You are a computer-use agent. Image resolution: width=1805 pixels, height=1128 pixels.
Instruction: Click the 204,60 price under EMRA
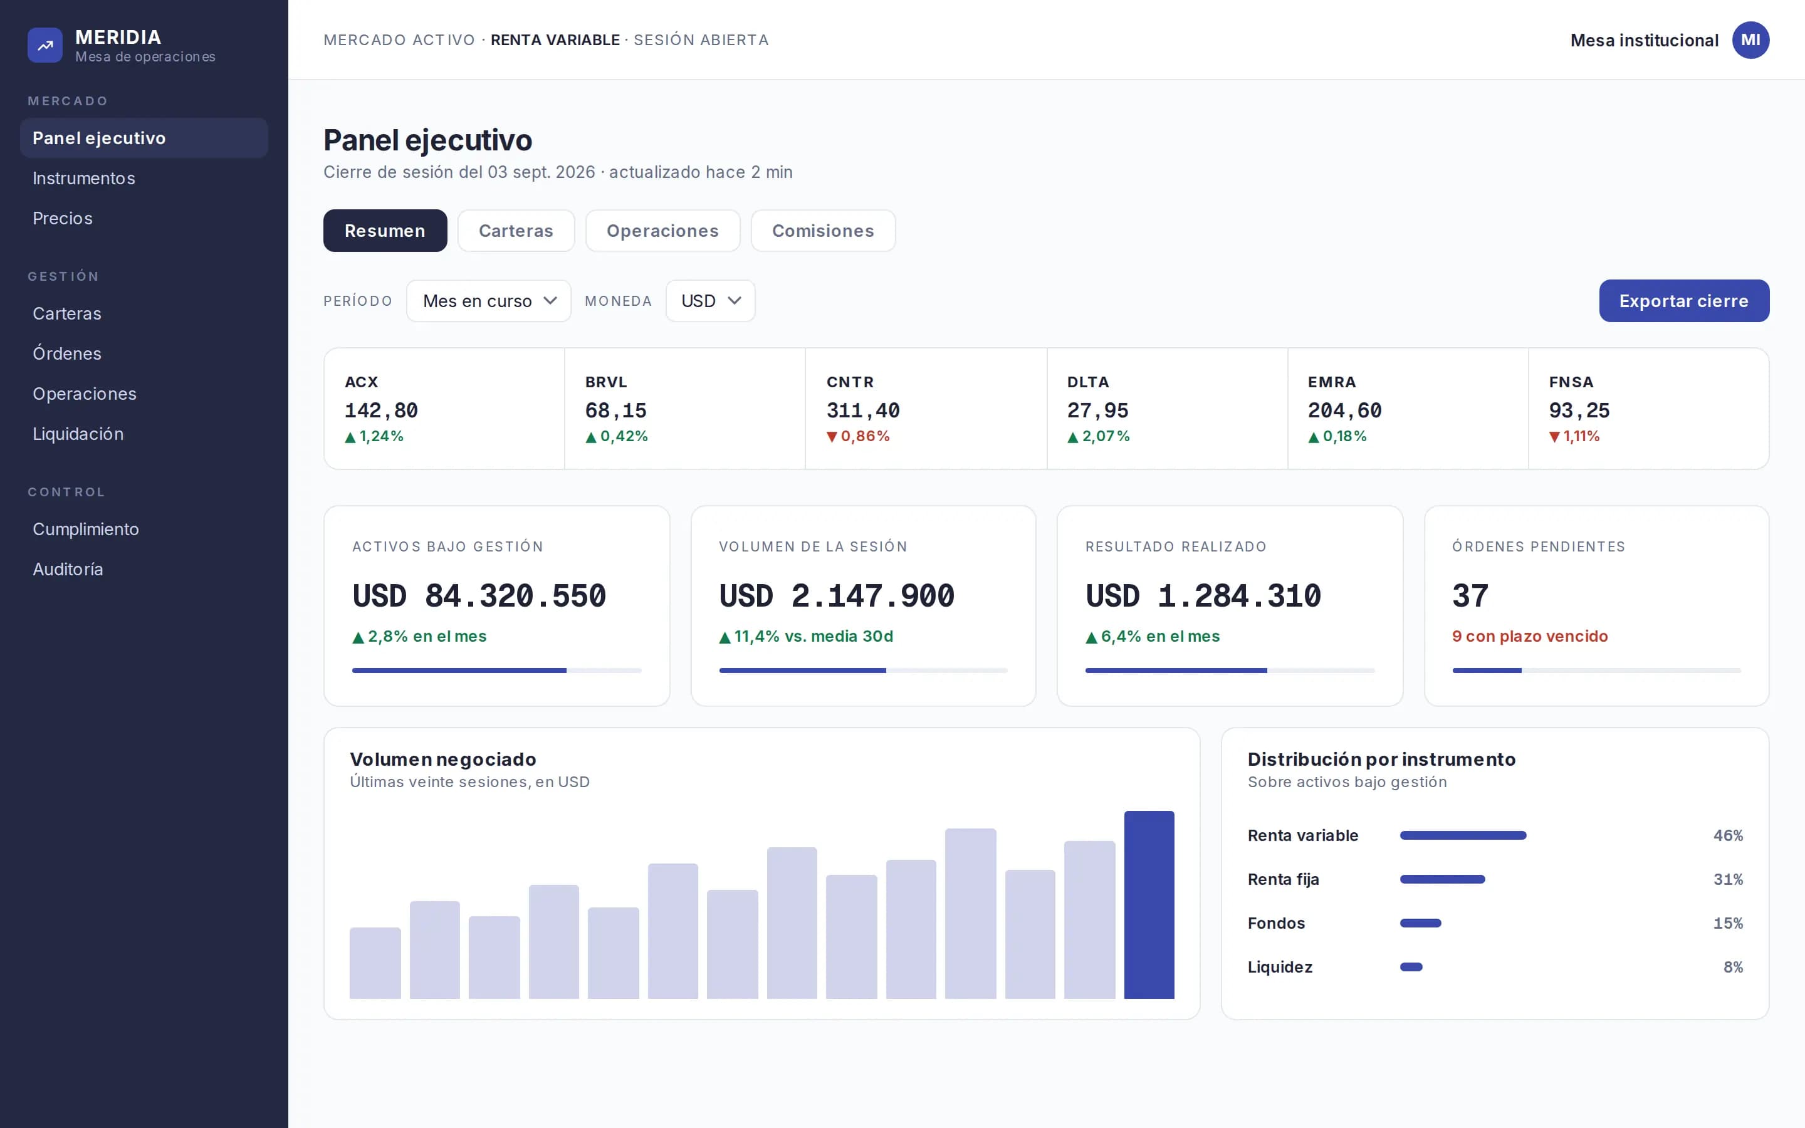(1344, 410)
